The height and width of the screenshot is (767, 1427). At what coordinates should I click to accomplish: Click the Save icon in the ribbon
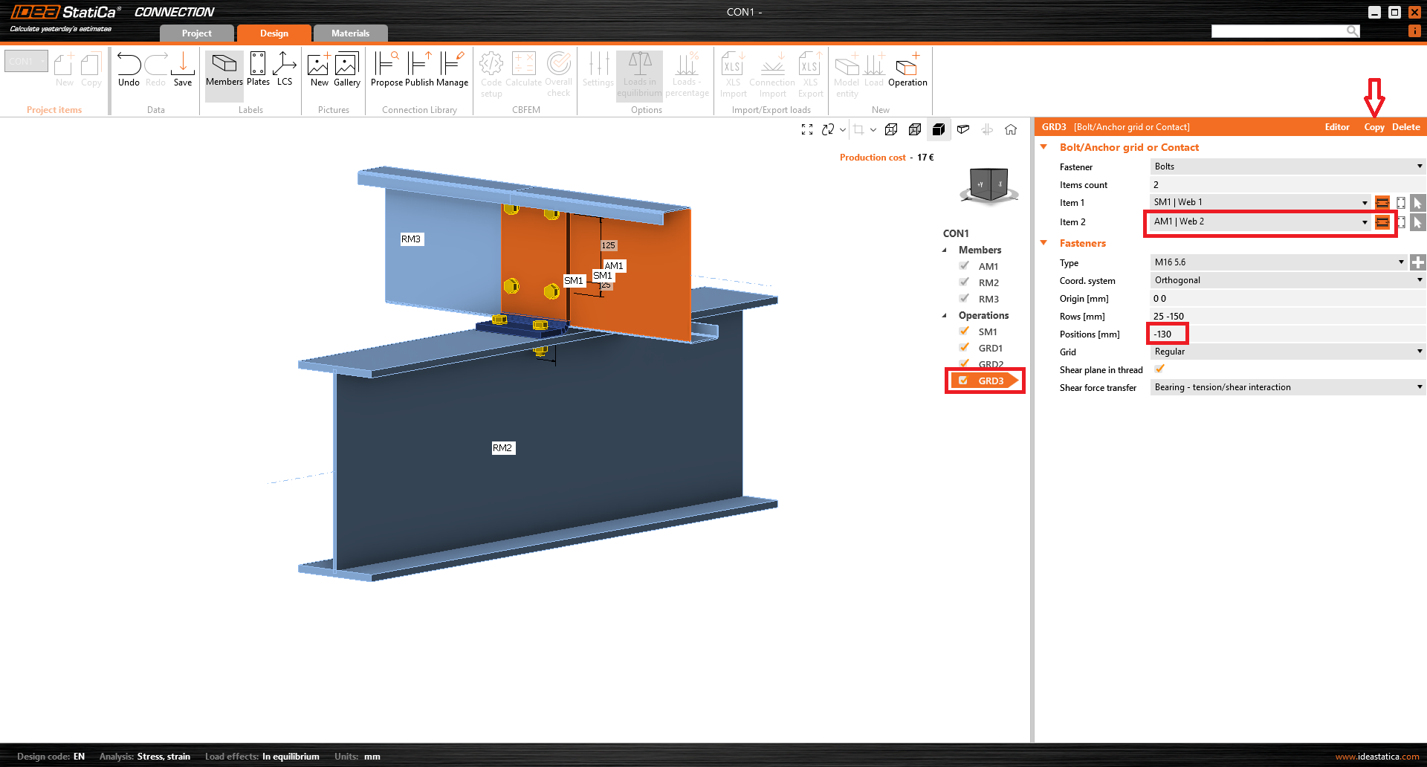(183, 65)
